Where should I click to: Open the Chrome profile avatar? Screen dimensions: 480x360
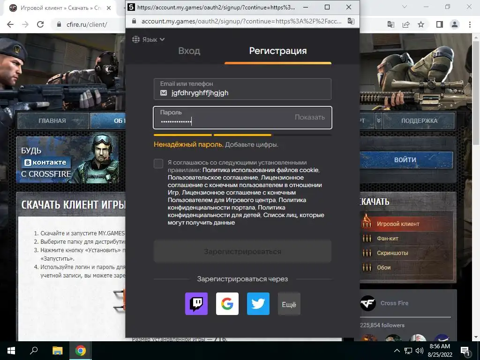pyautogui.click(x=455, y=24)
